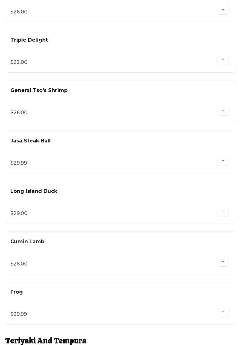Open the Frog menu item title

tap(17, 292)
